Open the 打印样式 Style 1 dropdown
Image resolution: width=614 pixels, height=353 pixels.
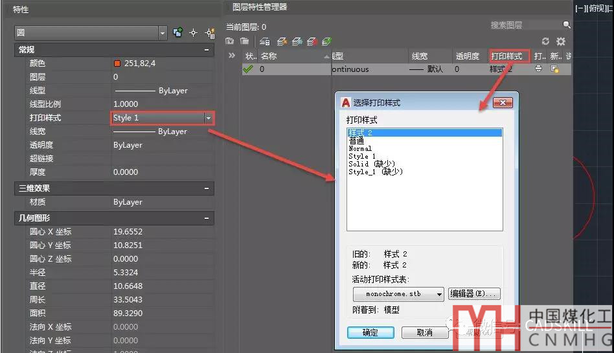208,118
